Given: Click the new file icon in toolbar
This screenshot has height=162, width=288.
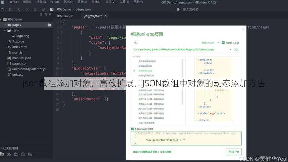Looking at the screenshot, I should pos(3,9).
